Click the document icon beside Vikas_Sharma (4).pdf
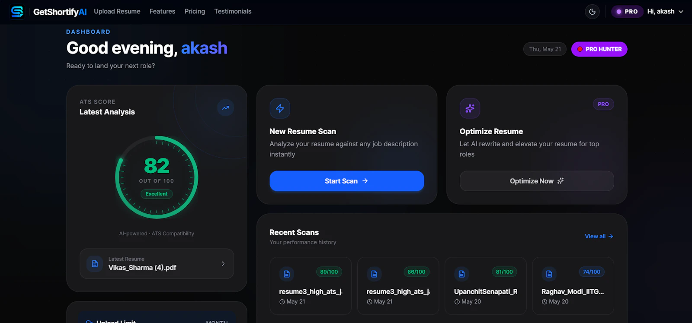Screen dimensions: 692x323 coord(95,263)
